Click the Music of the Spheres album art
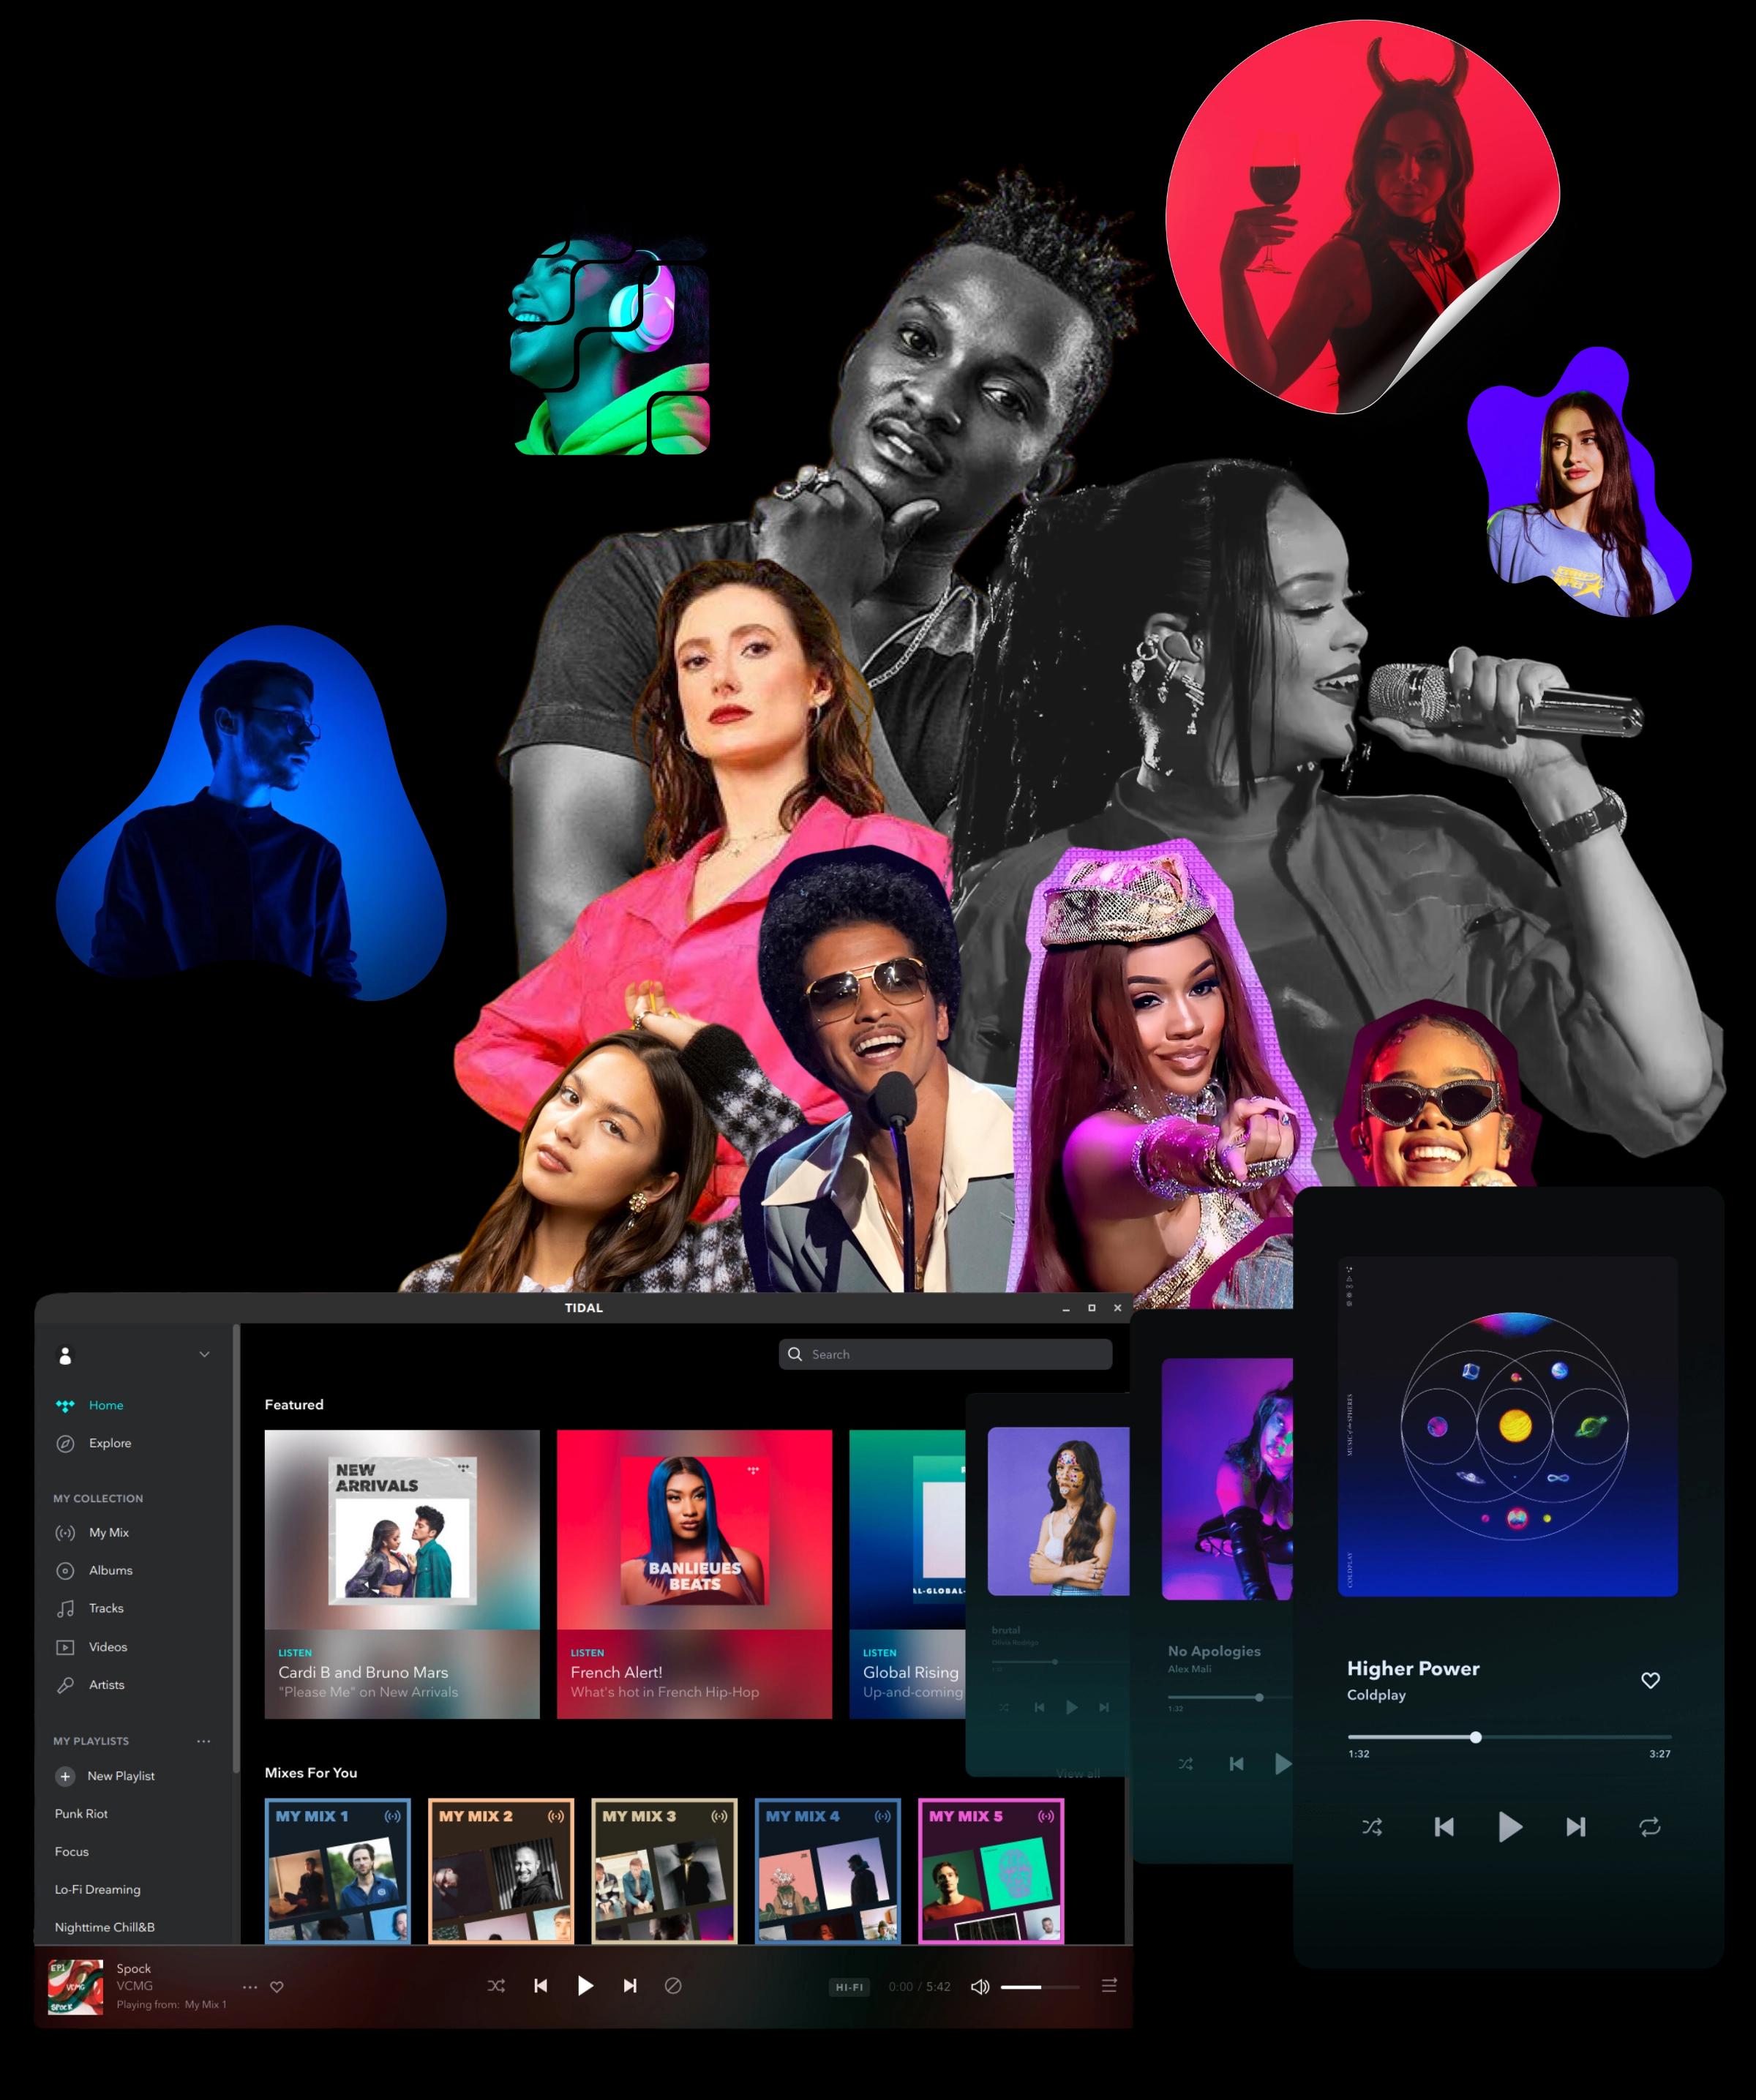The width and height of the screenshot is (1756, 2100). [x=1508, y=1426]
